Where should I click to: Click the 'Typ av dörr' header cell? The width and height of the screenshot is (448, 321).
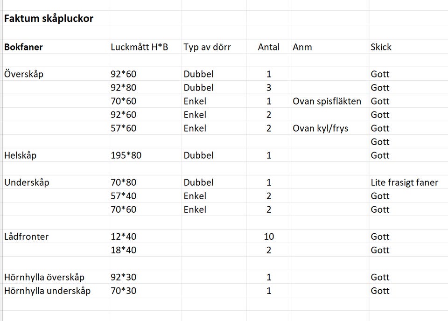207,47
